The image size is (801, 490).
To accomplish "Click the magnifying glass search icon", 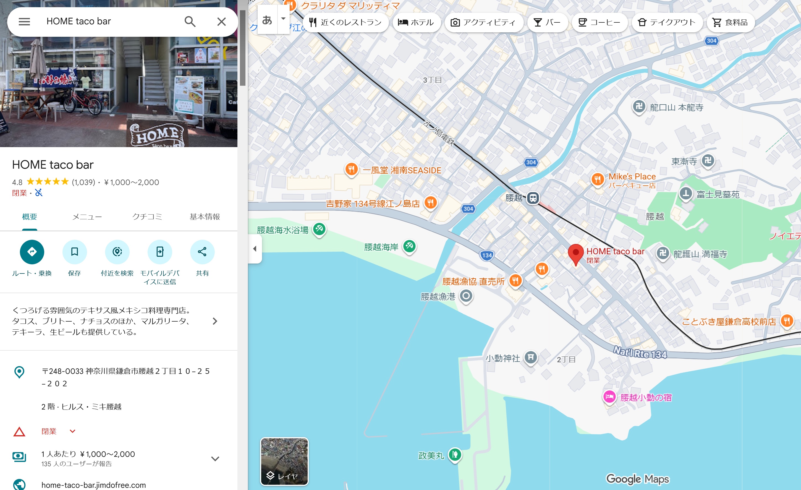I will pos(190,22).
